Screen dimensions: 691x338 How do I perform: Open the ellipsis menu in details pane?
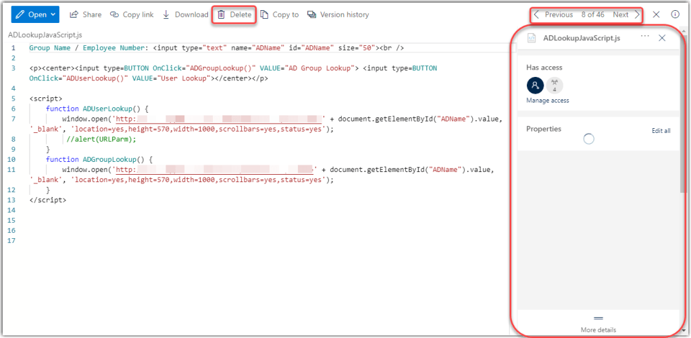tap(645, 38)
